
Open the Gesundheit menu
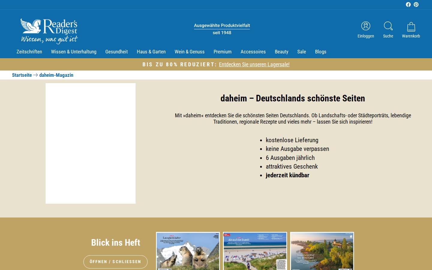(116, 52)
